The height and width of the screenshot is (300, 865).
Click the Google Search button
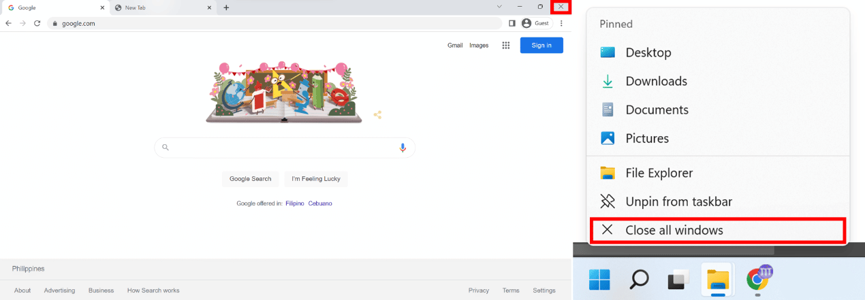(250, 179)
